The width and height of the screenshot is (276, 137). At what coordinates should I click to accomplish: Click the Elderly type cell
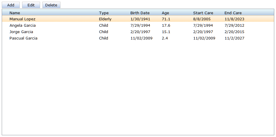click(x=105, y=19)
